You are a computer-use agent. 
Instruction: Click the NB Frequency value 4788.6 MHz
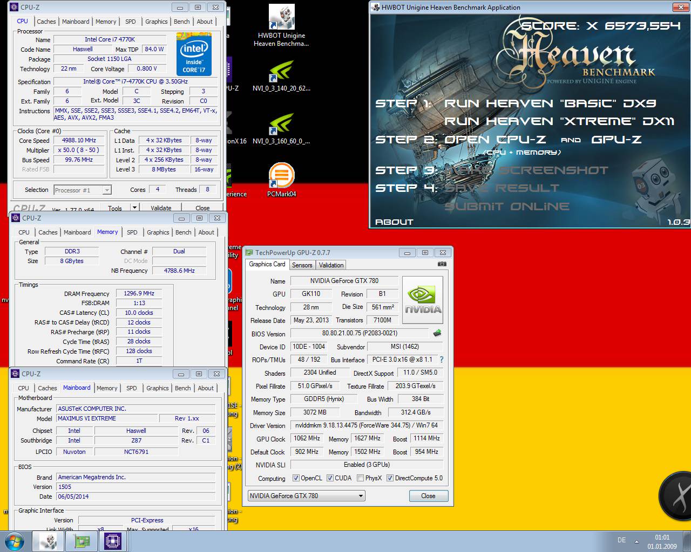point(179,271)
